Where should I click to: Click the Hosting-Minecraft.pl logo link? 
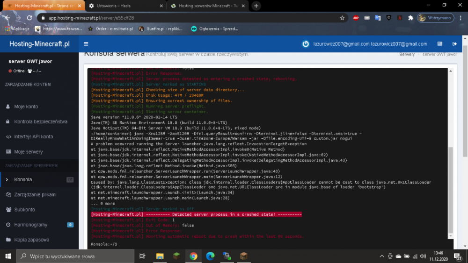(39, 44)
